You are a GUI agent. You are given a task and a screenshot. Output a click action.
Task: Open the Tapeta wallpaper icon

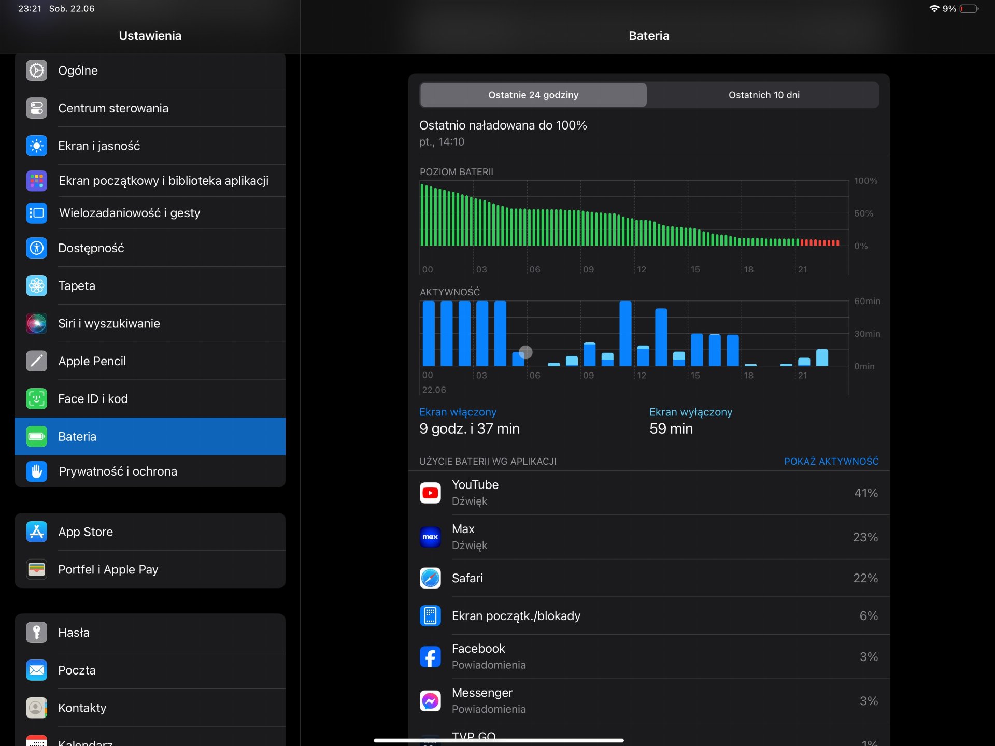36,286
